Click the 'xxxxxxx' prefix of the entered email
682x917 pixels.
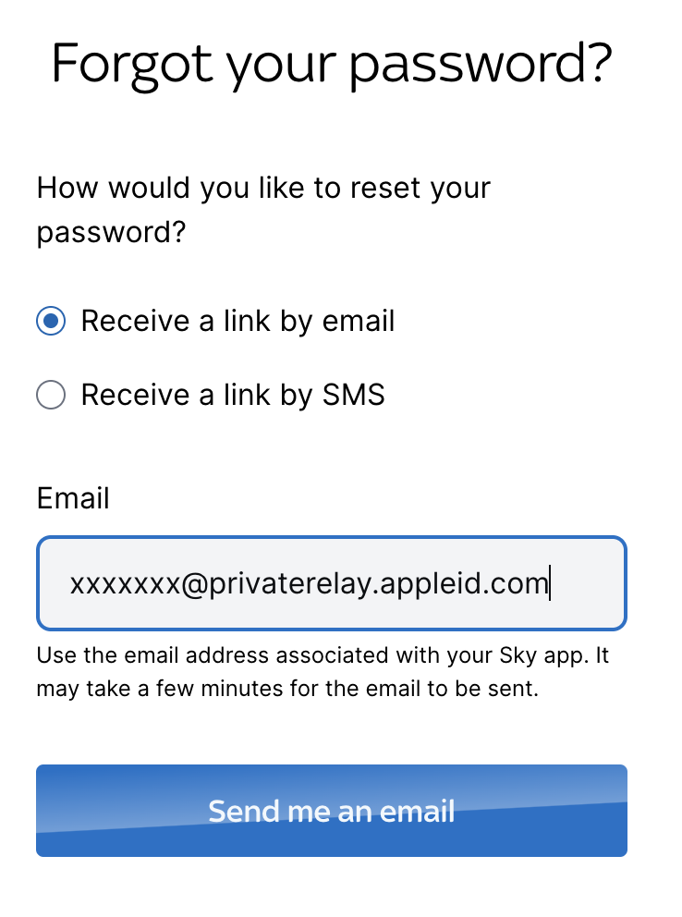pos(125,584)
